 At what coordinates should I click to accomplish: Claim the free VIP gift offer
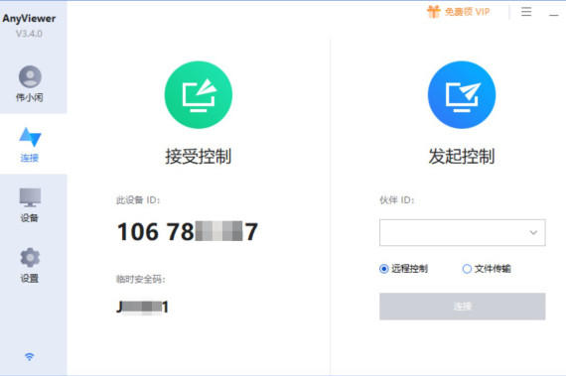[459, 12]
